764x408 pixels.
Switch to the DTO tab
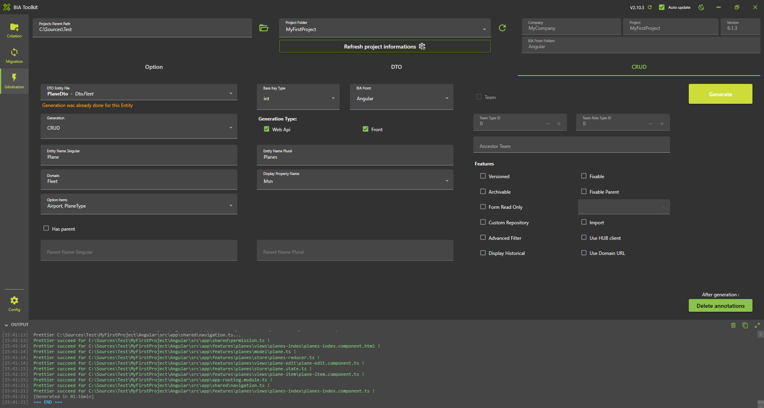[396, 67]
